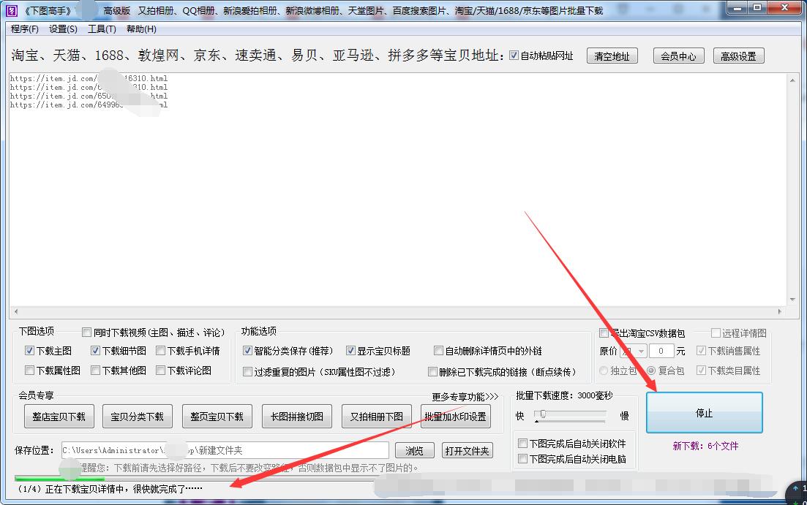
Task: Open the 高级设置 advanced settings
Action: 738,56
